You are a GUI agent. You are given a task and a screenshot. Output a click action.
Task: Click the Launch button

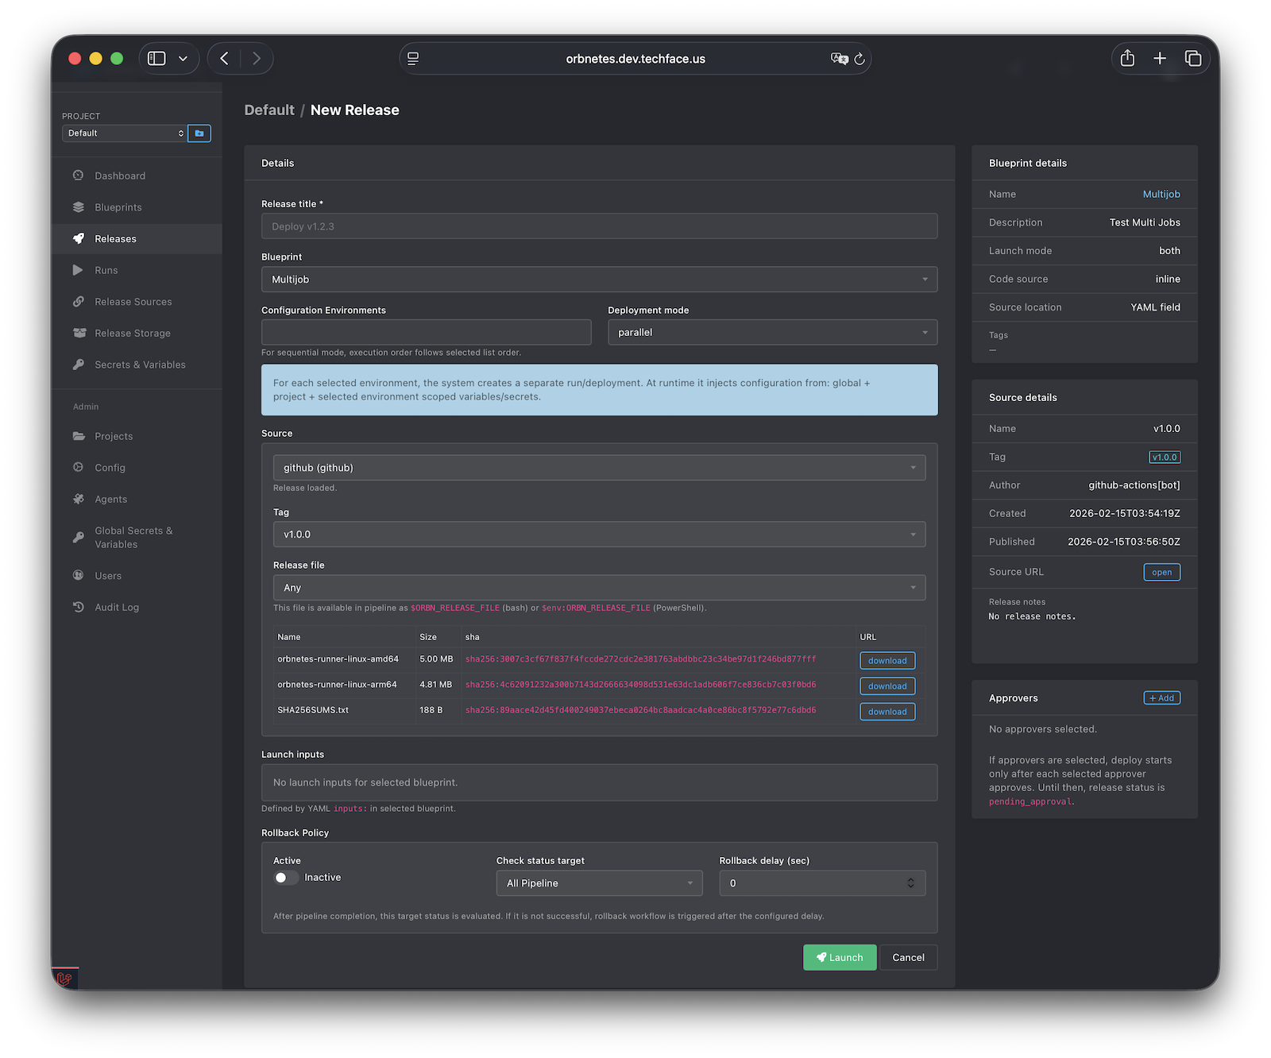click(x=840, y=957)
